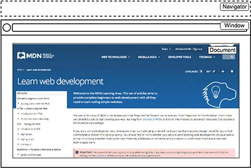251x168 pixels.
Task: Click 'the rest of MDN' link in paragraph
Action: (x=152, y=119)
